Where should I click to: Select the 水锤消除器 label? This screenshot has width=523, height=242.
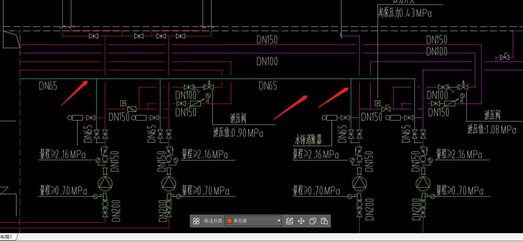point(308,139)
